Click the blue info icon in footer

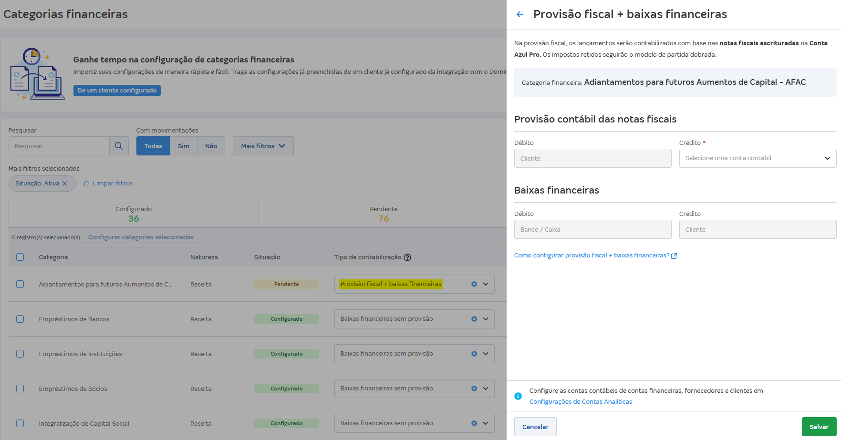click(x=518, y=396)
